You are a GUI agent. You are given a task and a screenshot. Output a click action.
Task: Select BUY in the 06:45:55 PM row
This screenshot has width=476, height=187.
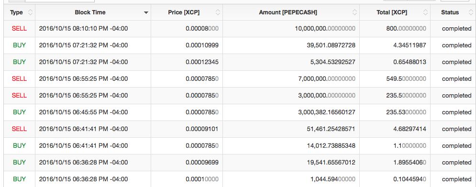(x=19, y=112)
